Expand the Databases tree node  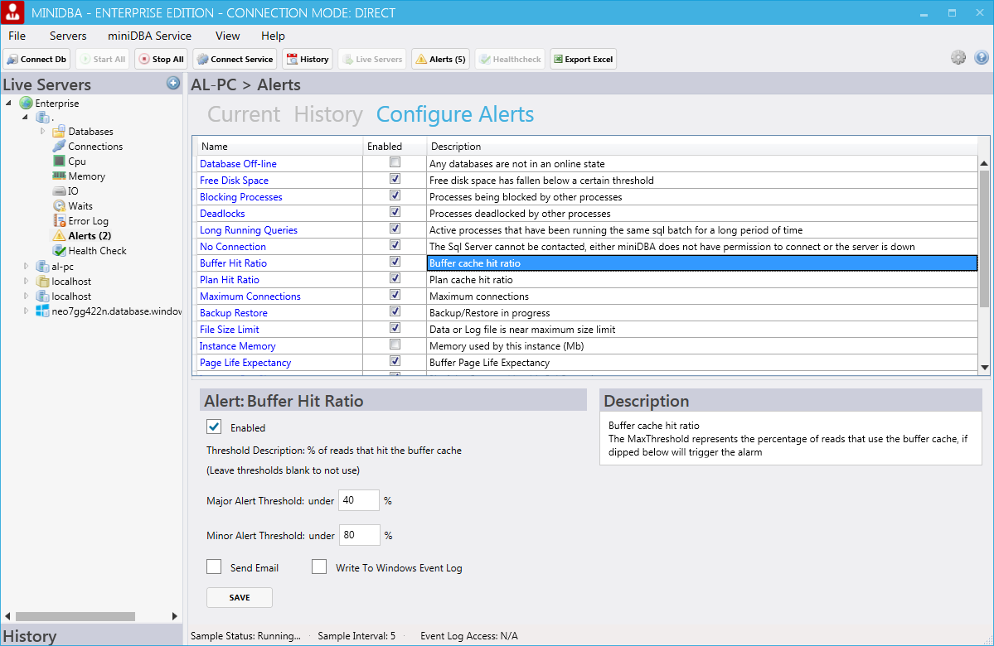pyautogui.click(x=42, y=131)
